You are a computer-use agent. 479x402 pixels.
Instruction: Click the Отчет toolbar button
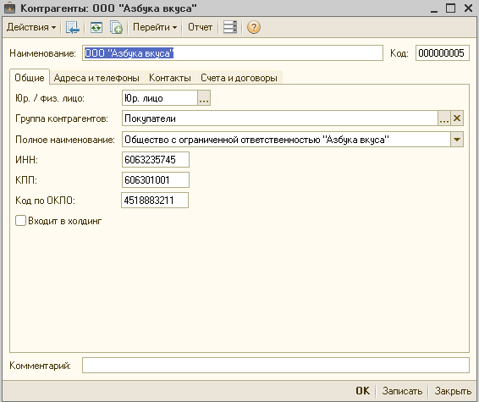tap(200, 27)
